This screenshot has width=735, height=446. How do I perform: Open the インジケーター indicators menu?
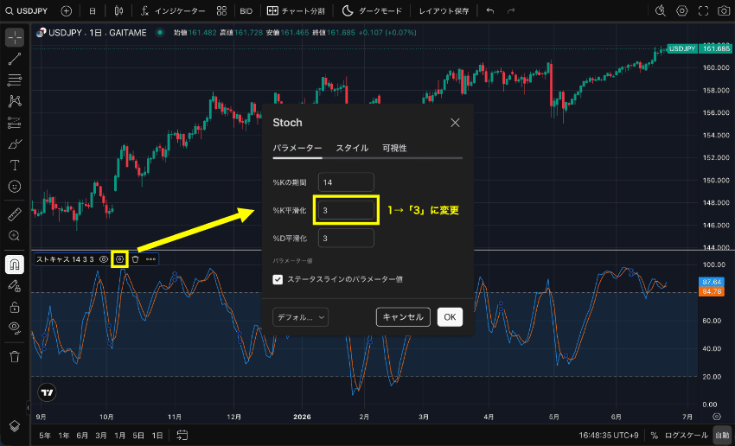pyautogui.click(x=173, y=10)
